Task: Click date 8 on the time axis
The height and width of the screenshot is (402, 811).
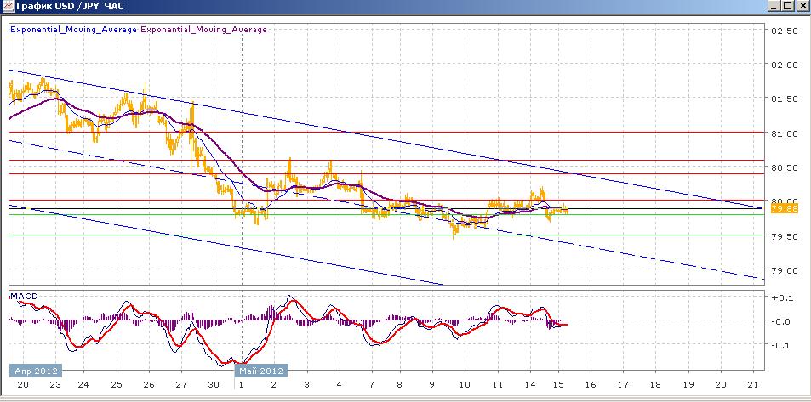Action: (399, 385)
